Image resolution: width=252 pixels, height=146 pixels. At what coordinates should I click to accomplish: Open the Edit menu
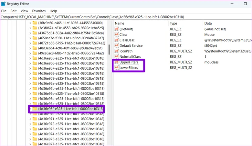pyautogui.click(x=13, y=11)
